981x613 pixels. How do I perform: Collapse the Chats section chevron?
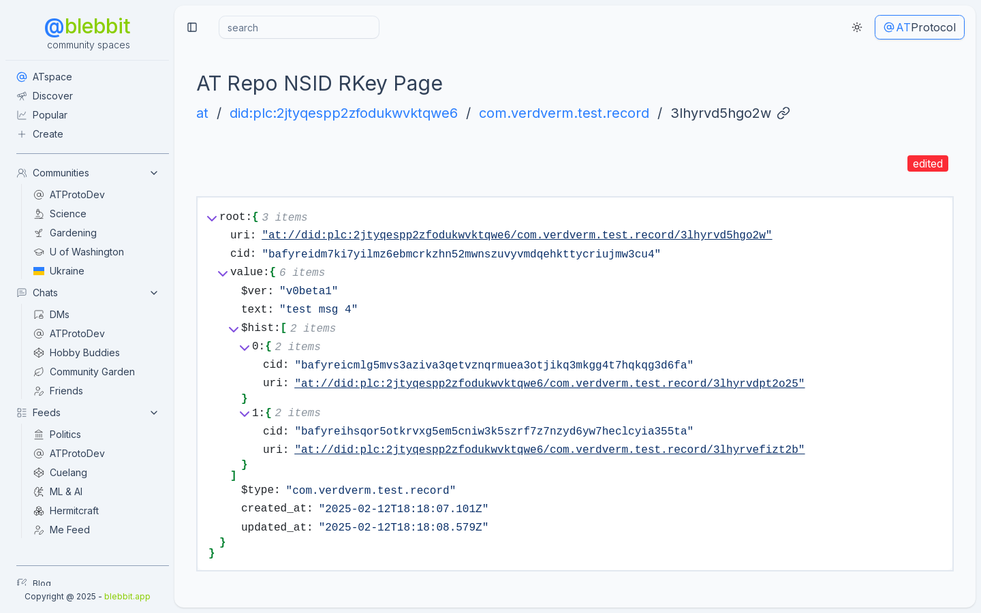click(154, 293)
